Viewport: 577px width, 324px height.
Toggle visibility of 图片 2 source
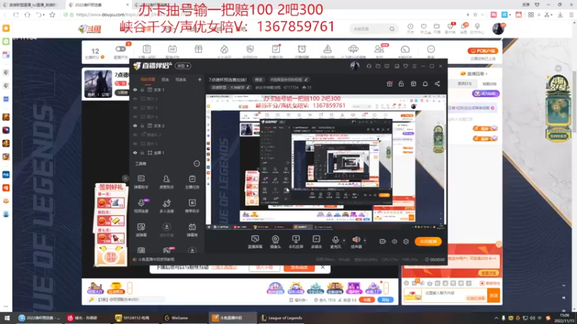click(x=135, y=107)
